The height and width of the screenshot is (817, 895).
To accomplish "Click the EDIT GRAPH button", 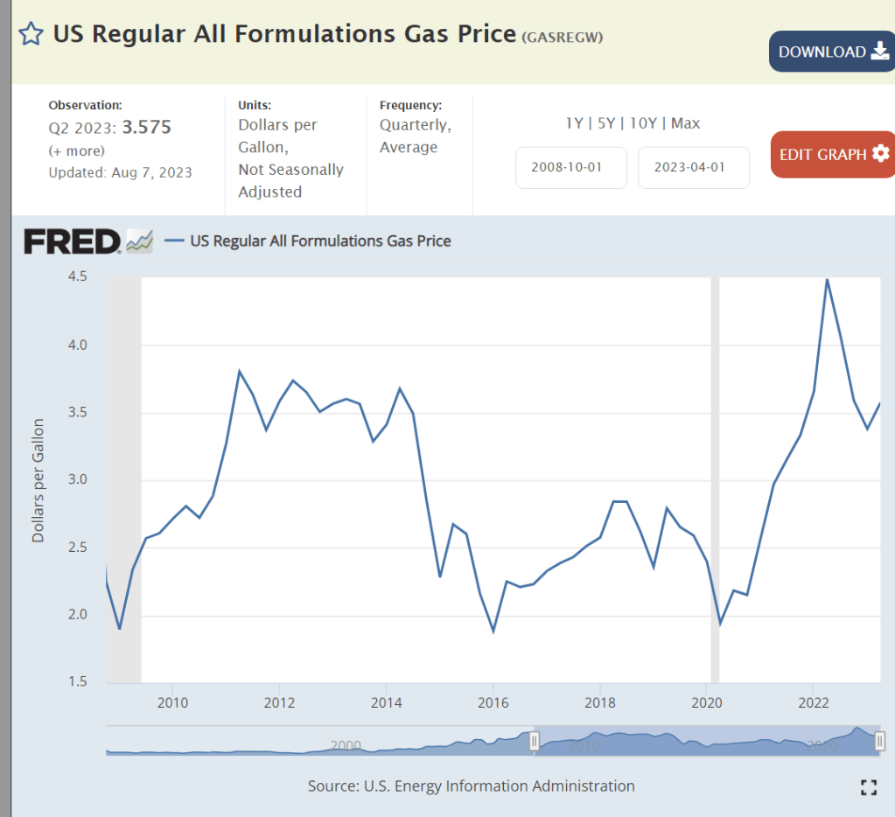I will pos(822,154).
